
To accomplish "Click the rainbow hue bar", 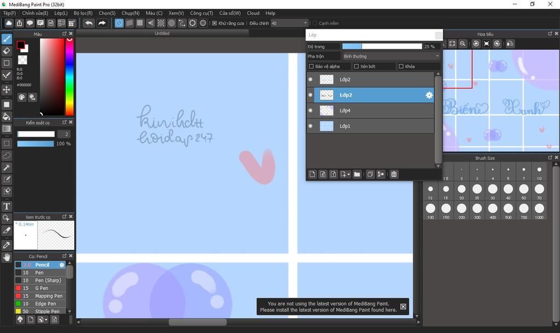I will (x=69, y=77).
